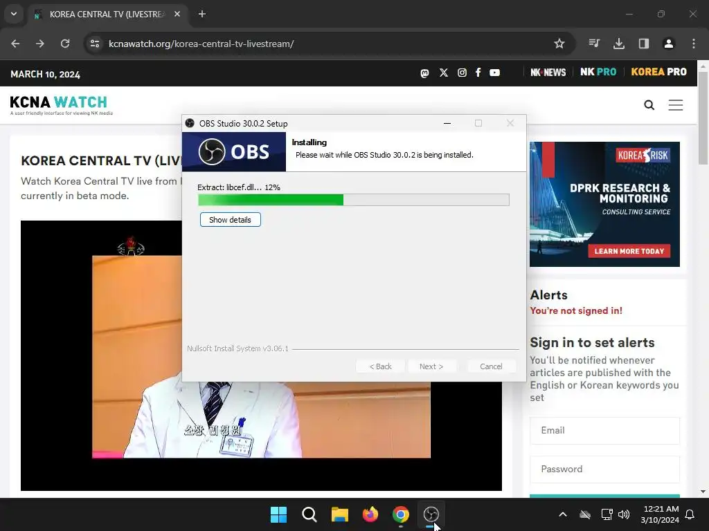Click the OBS logo in the installer header
The image size is (709, 531).
click(234, 151)
